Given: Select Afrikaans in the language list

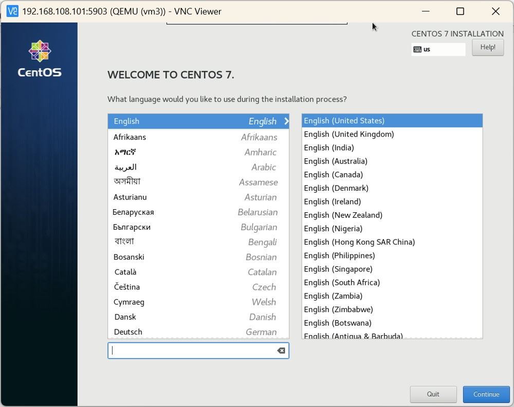Looking at the screenshot, I should point(198,137).
